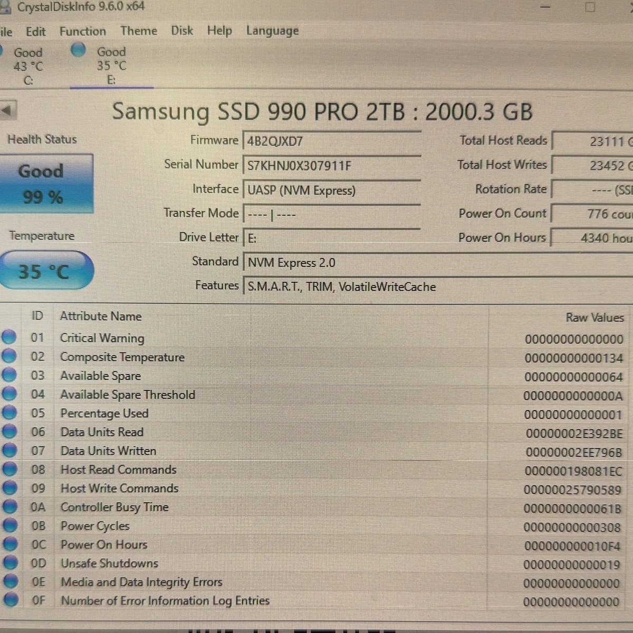This screenshot has height=633, width=633.
Task: Select the Data Units Written attribute name
Action: coord(108,451)
